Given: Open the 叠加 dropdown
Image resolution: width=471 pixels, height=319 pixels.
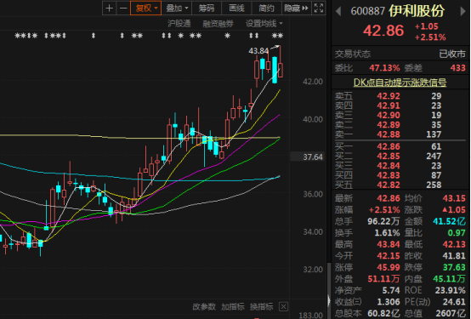Looking at the screenshot, I should pos(177,9).
